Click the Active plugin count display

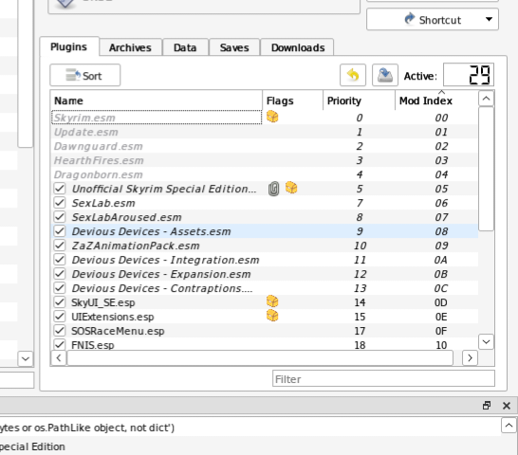coord(469,75)
